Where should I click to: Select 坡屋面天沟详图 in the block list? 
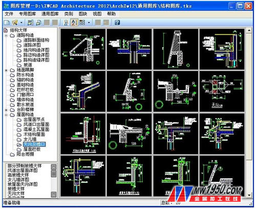tap(23, 184)
